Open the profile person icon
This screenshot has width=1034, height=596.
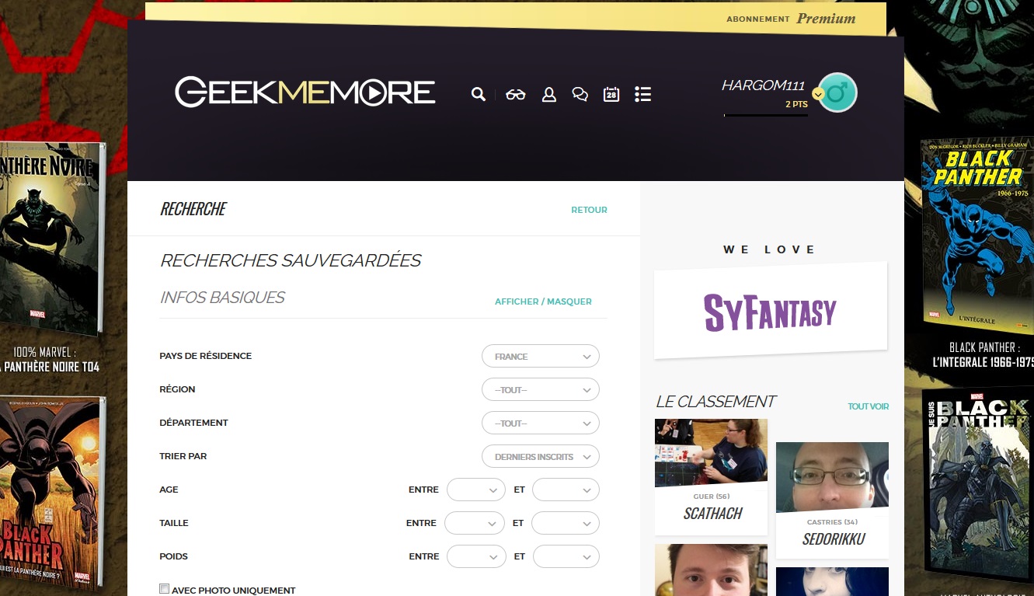click(548, 94)
